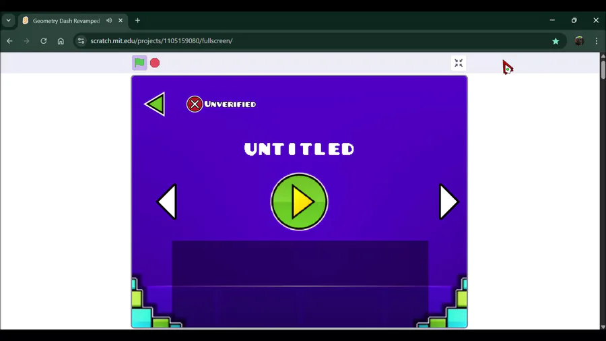606x341 pixels.
Task: Play the level with the green play button
Action: point(299,201)
